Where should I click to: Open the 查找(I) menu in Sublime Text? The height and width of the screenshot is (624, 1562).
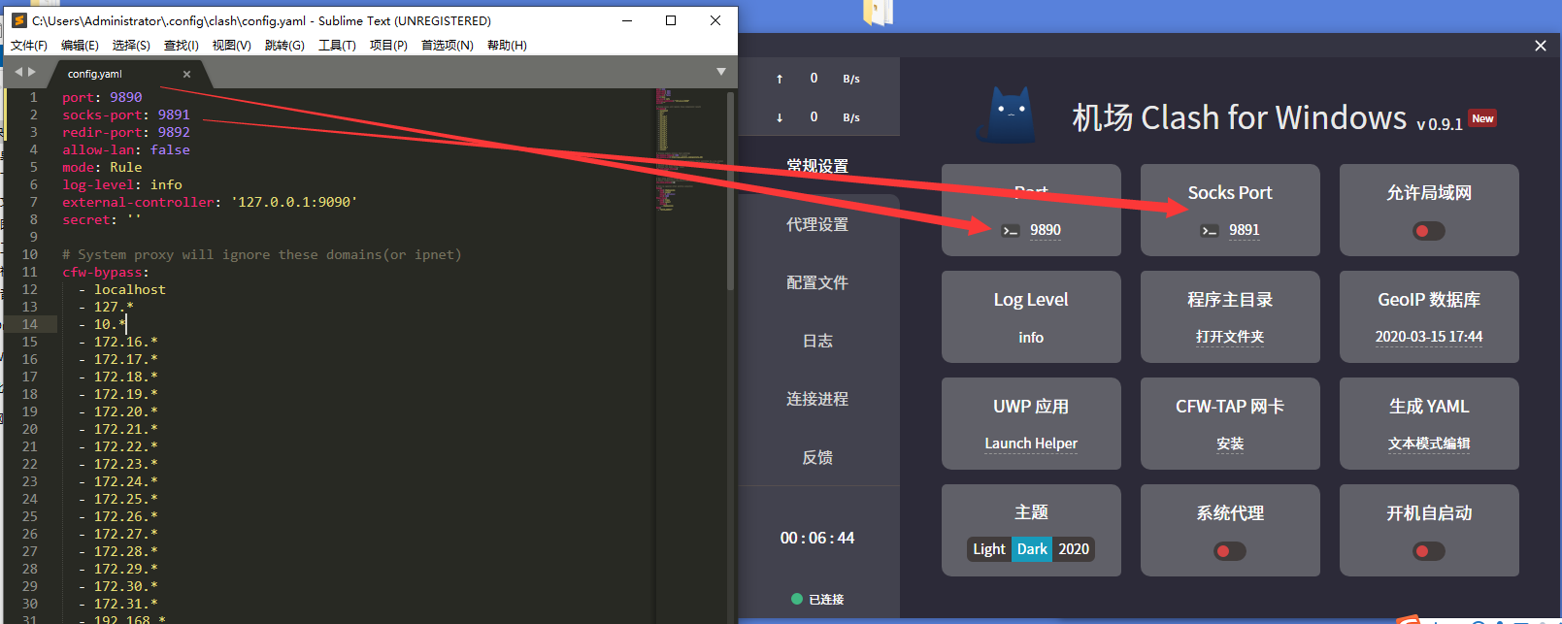point(182,46)
